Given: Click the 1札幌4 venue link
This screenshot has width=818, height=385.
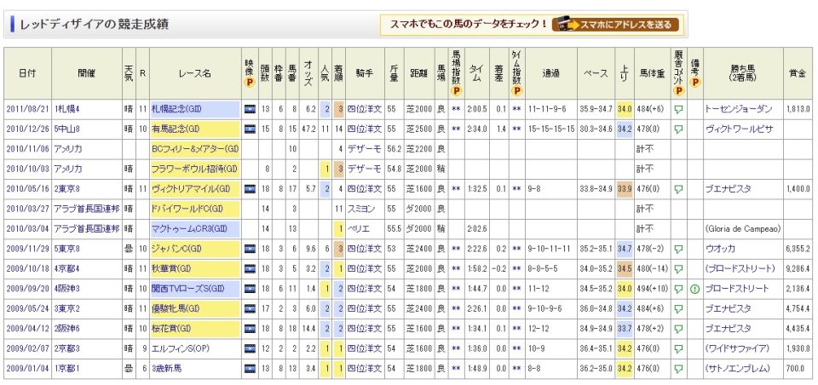Looking at the screenshot, I should tap(68, 109).
